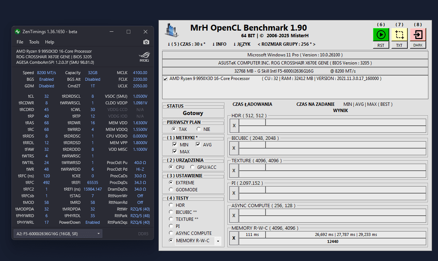438x261 pixels.
Task: Close the ZenTimings window
Action: pos(146,31)
